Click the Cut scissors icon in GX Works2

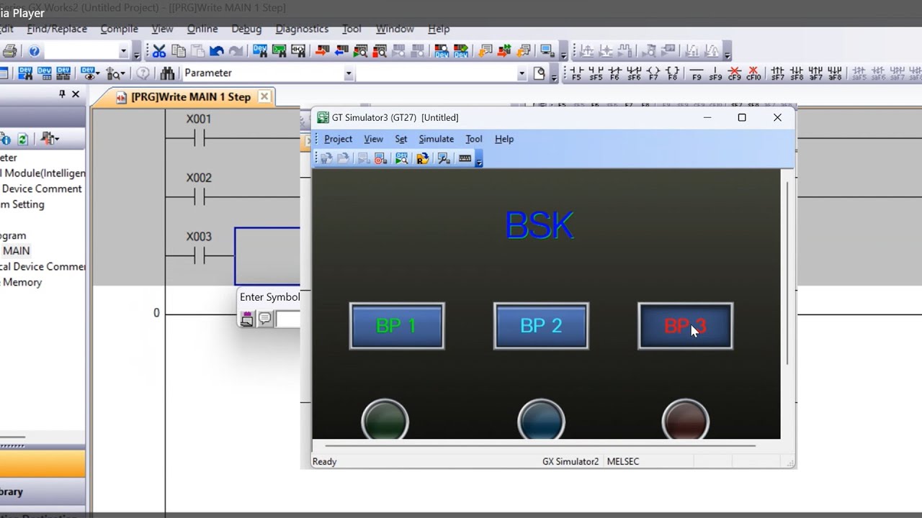pyautogui.click(x=159, y=51)
